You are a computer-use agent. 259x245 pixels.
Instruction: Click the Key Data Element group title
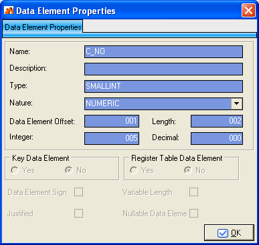[41, 158]
